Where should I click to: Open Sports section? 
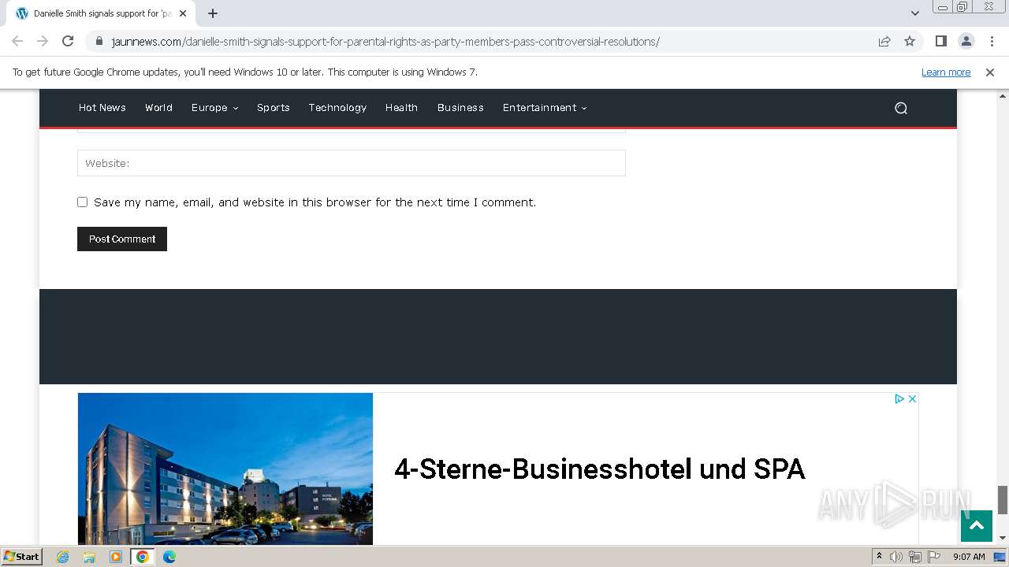(x=274, y=108)
